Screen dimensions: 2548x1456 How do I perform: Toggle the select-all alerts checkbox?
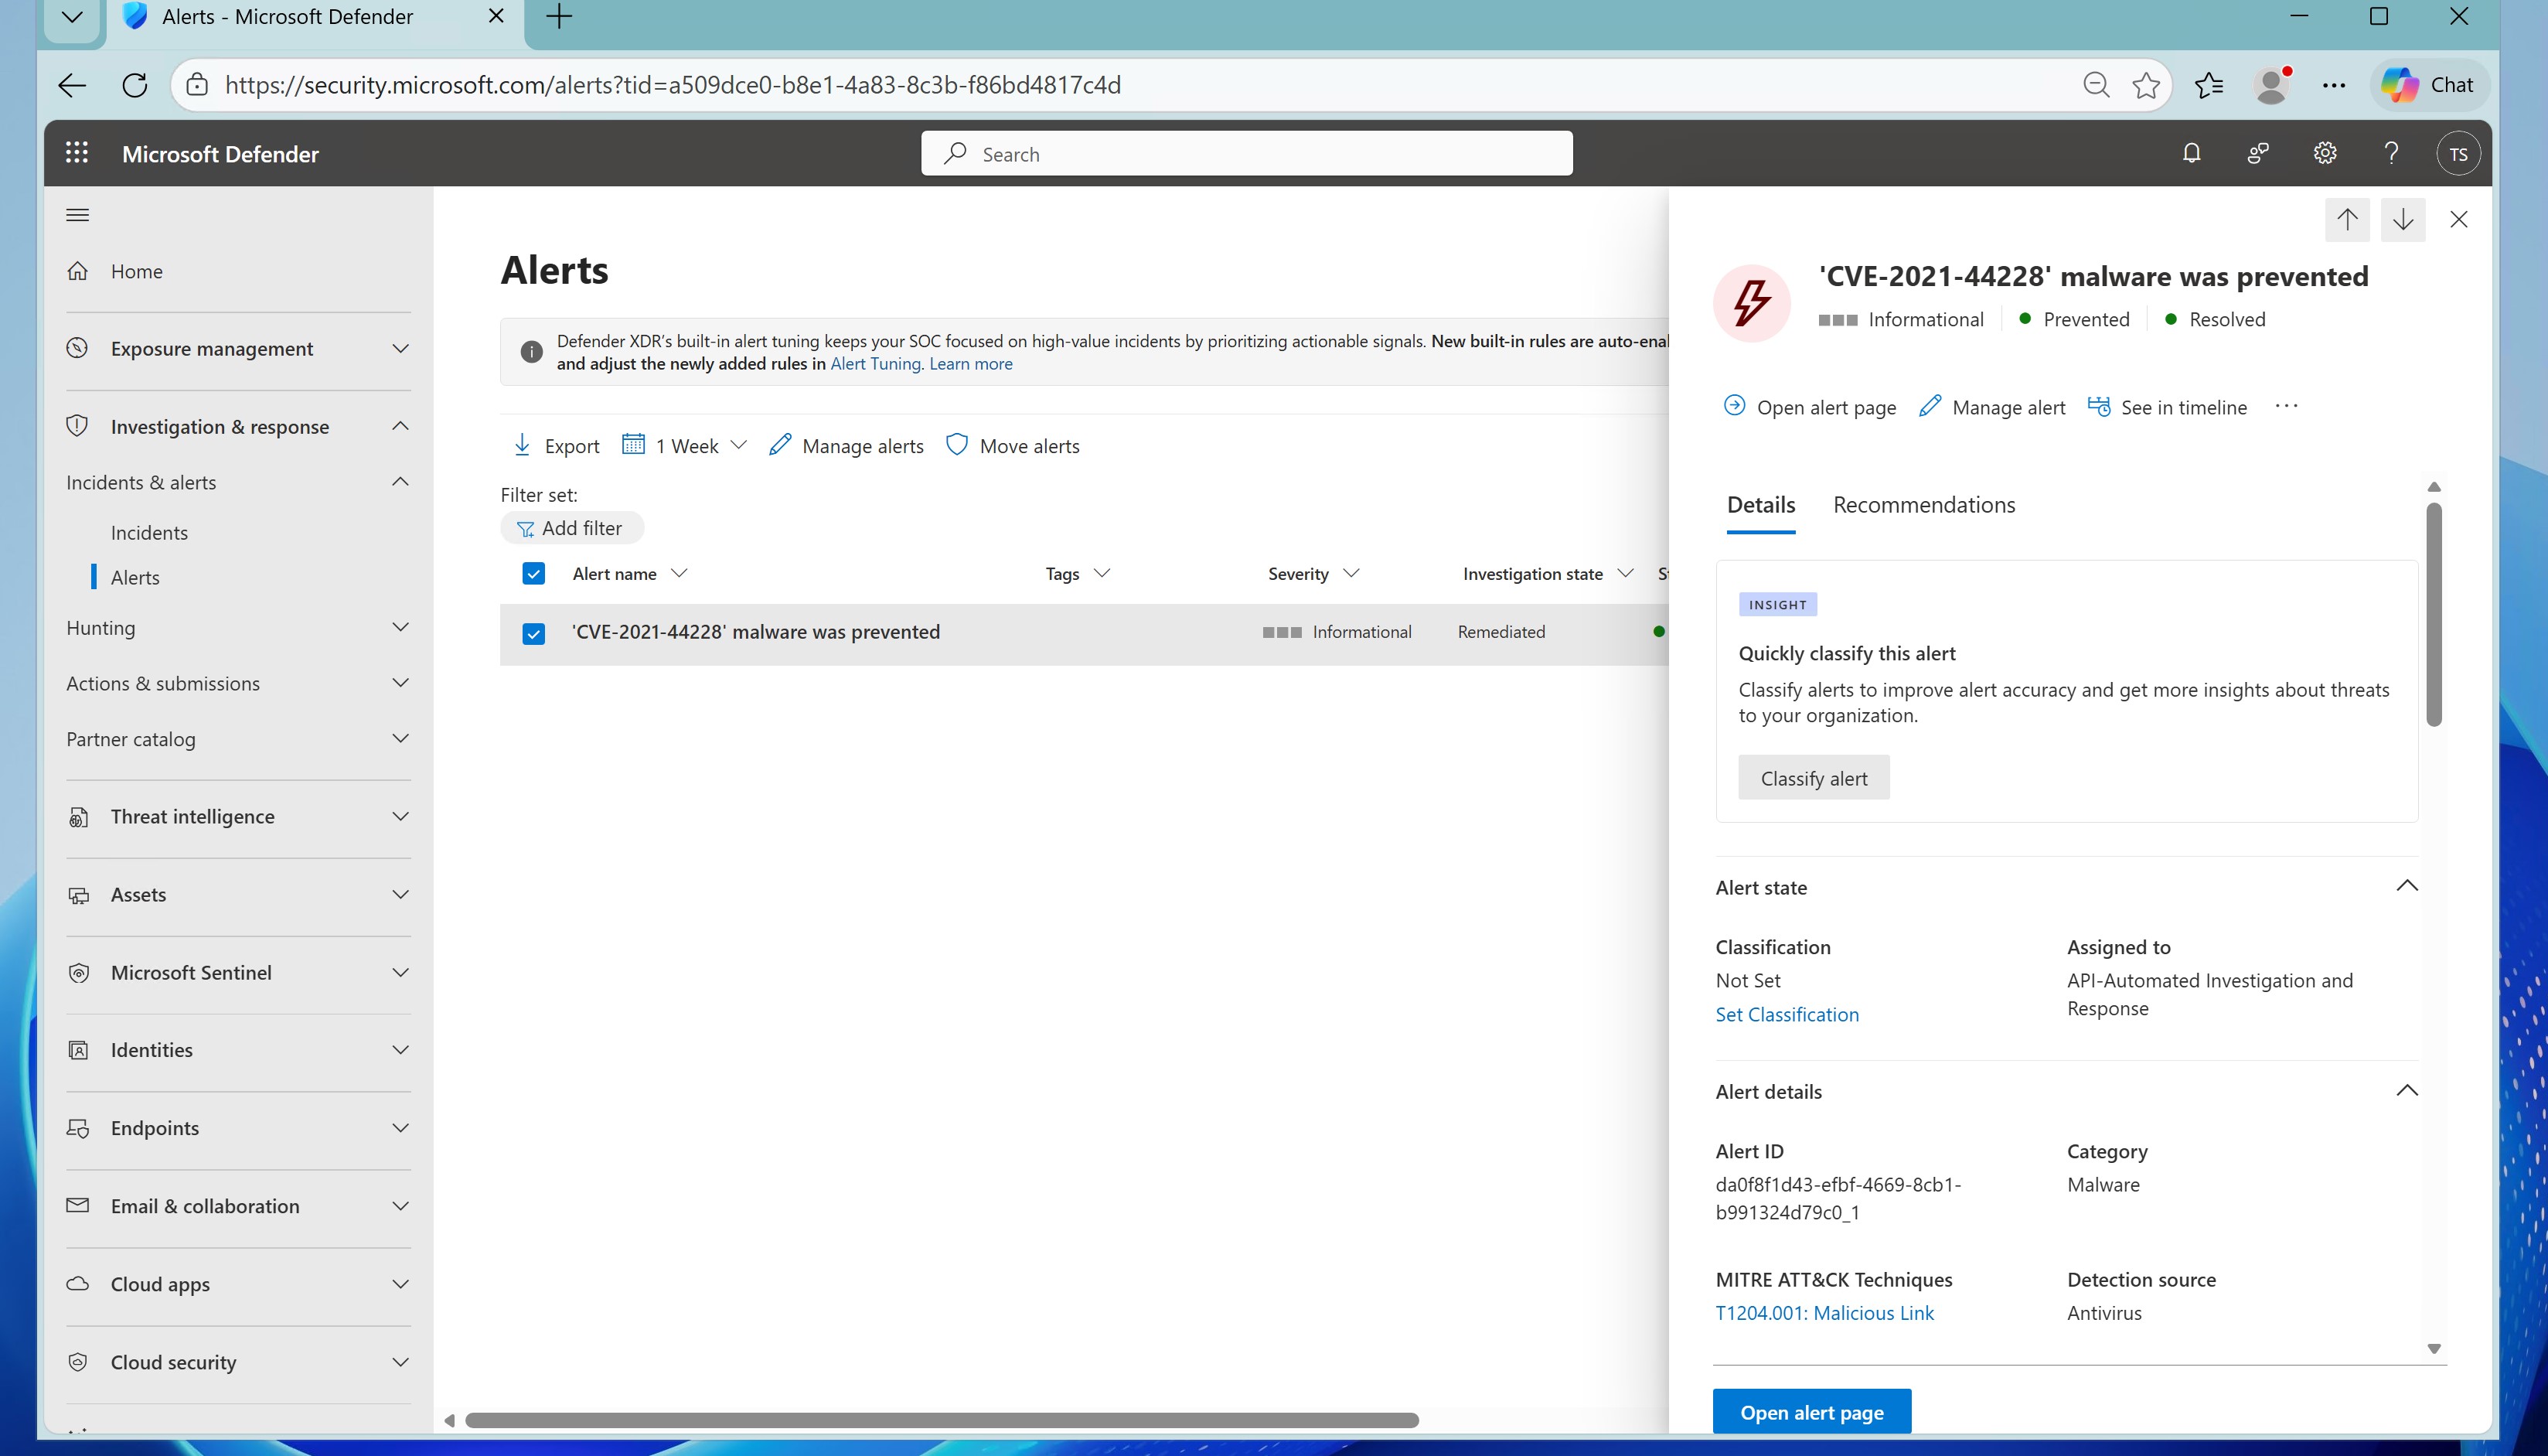533,573
